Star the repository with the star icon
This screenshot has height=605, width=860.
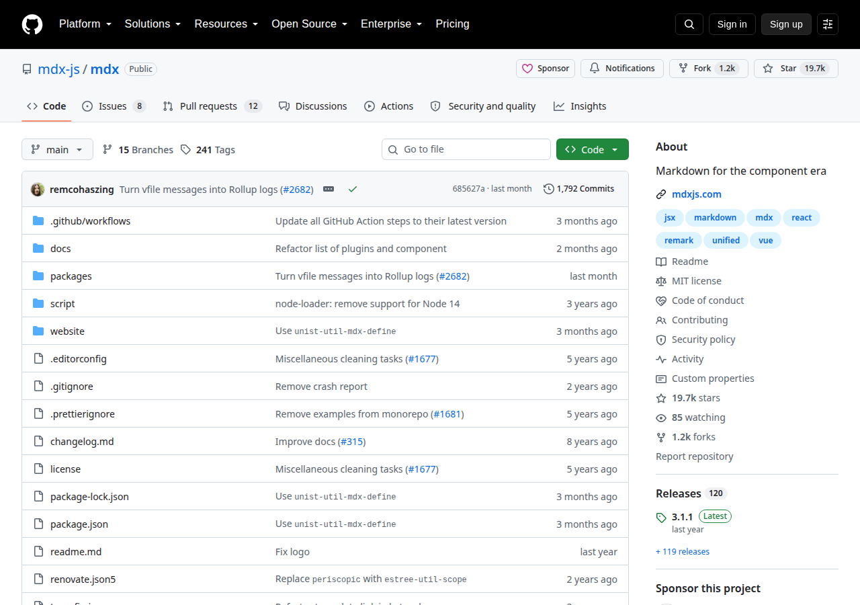tap(796, 69)
